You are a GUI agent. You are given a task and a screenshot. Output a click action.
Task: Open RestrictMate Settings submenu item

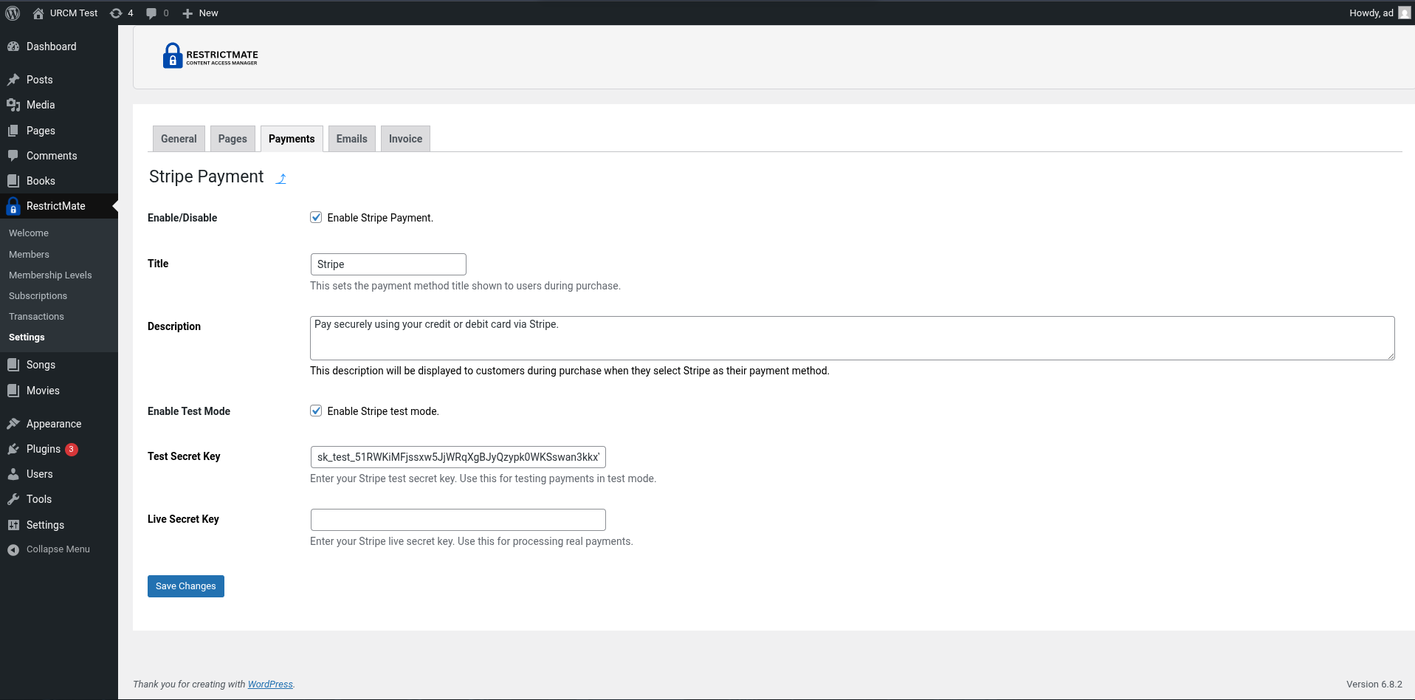[27, 337]
